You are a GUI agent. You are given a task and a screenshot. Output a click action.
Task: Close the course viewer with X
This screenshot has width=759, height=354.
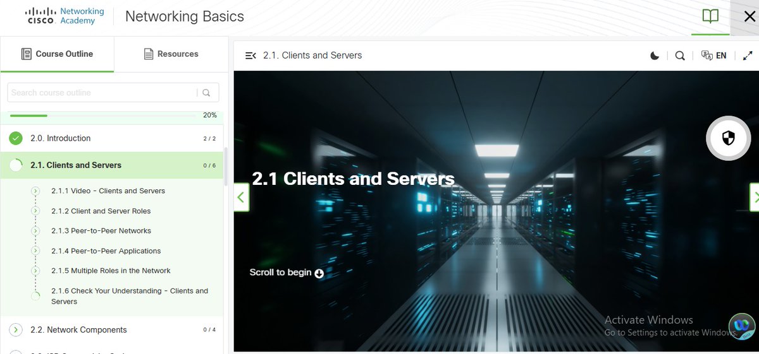point(750,16)
